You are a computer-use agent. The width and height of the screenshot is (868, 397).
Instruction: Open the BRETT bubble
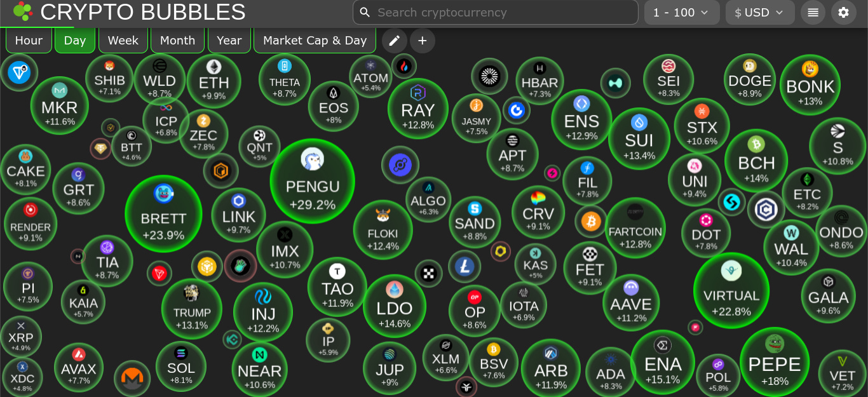coord(163,213)
